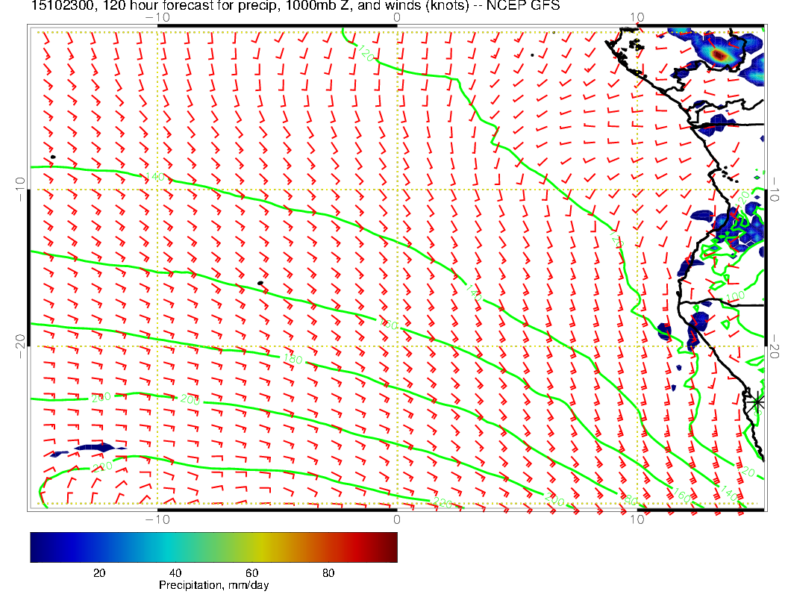Click the "220" contour label along the bottom middle
The image size is (788, 609).
443,504
